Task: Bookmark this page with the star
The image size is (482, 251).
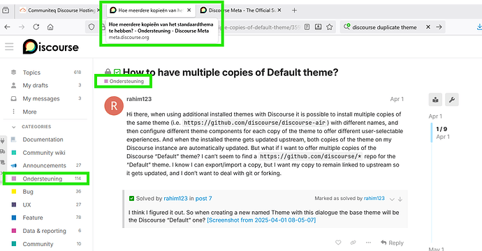Action: click(x=330, y=27)
